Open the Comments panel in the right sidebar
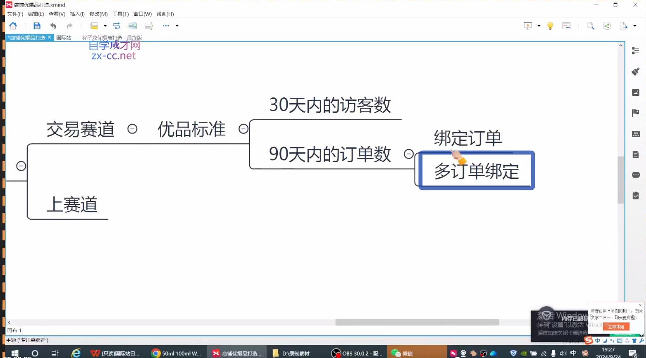 pyautogui.click(x=635, y=175)
